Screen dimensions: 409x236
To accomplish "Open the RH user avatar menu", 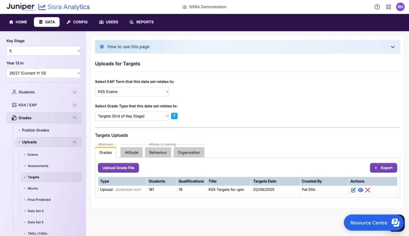I will pos(400,7).
